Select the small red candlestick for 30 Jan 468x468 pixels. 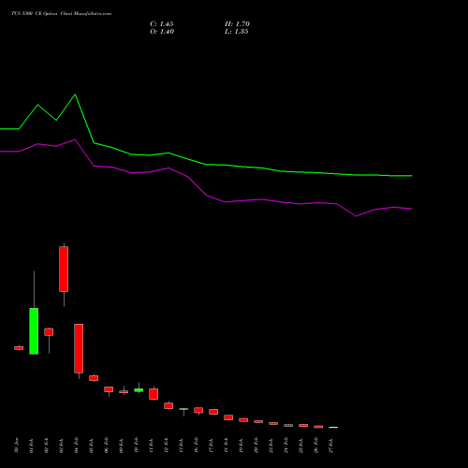pyautogui.click(x=19, y=348)
